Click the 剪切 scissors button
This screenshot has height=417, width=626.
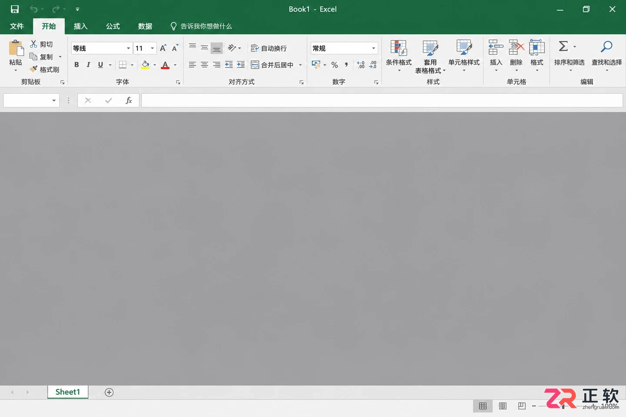[41, 44]
